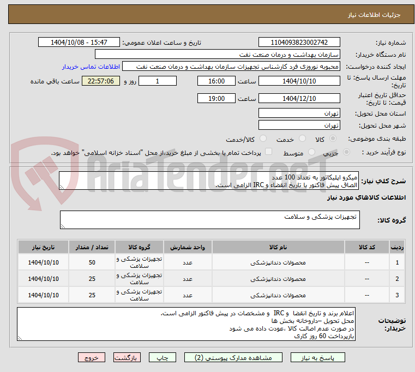Click the remaining days field showing 1
415x372 pixels.
pos(158,81)
